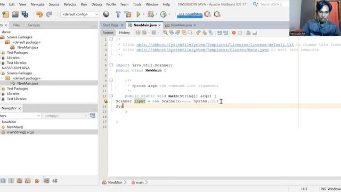
Task: Toggle Rectangular Selection icon
Action: pyautogui.click(x=190, y=33)
